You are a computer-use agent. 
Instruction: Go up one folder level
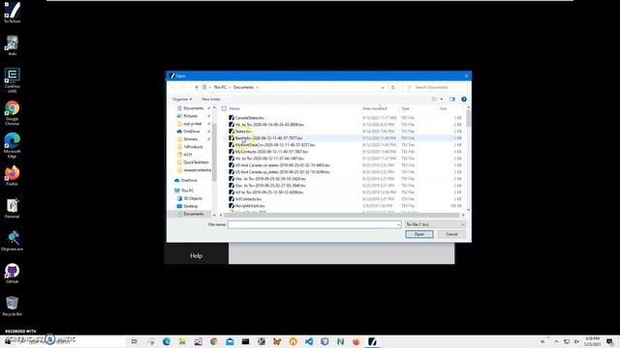[197, 87]
